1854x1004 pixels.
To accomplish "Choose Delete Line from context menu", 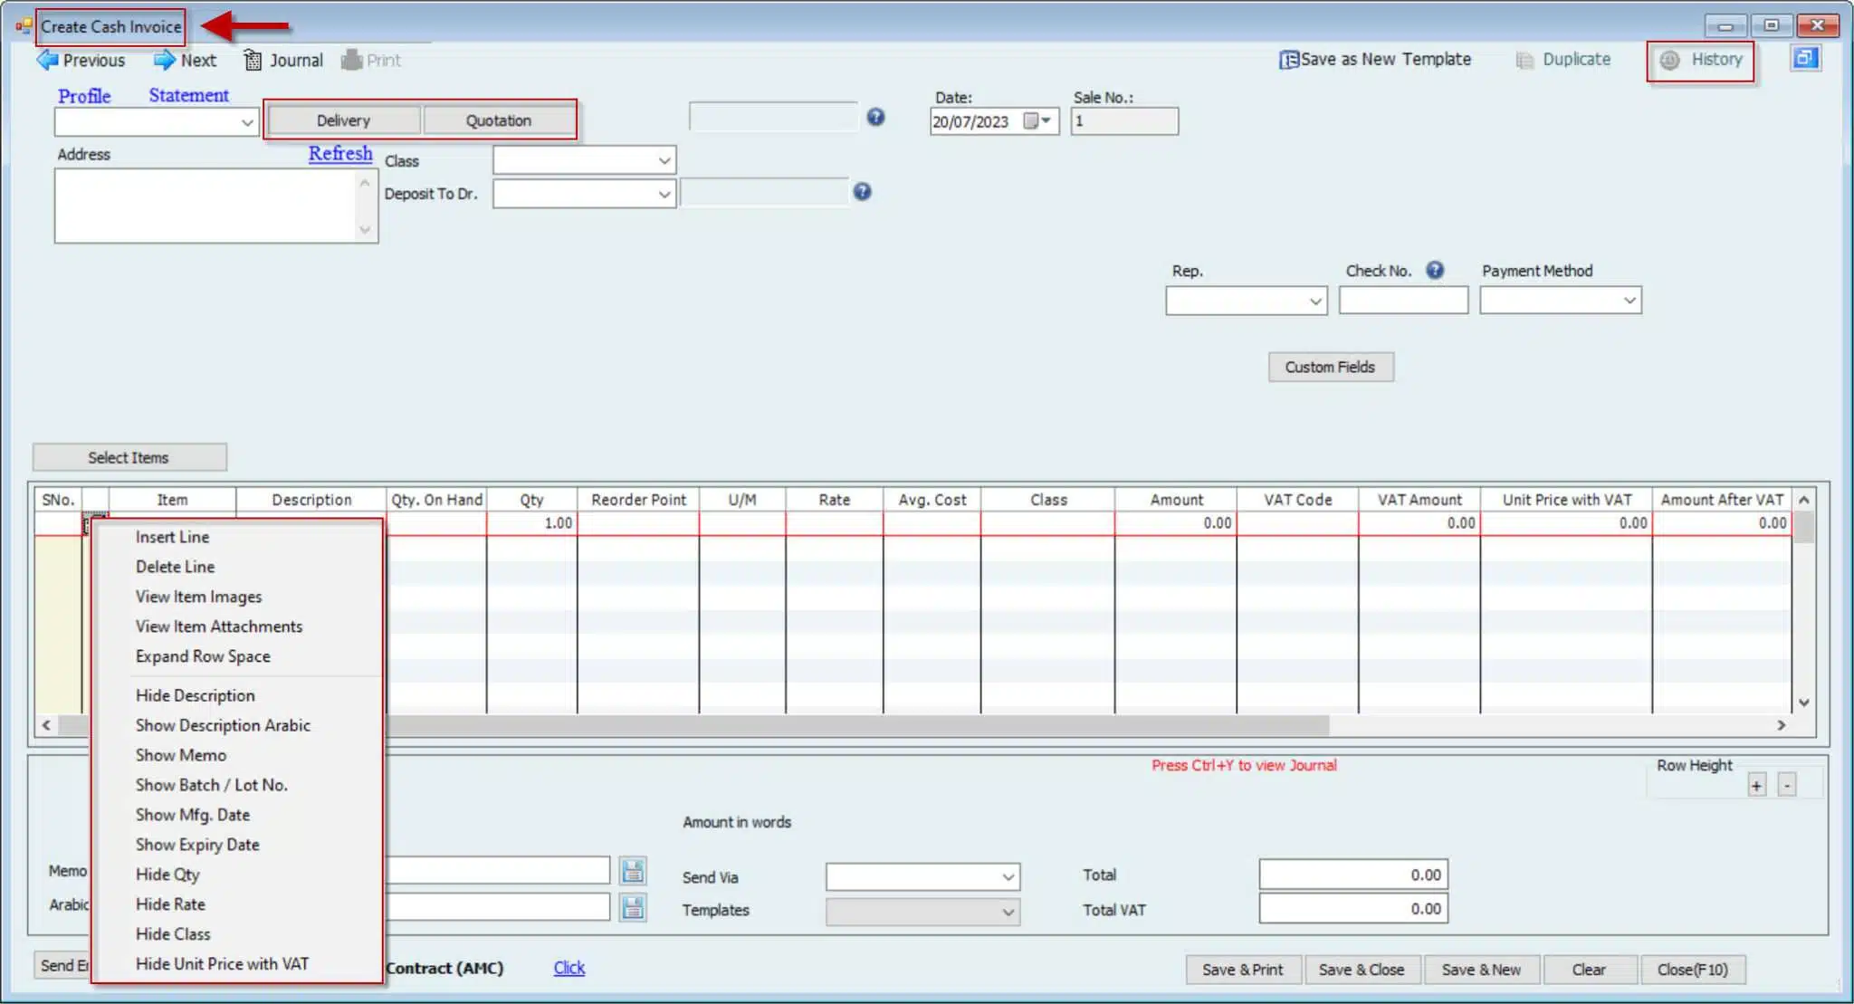I will (175, 567).
